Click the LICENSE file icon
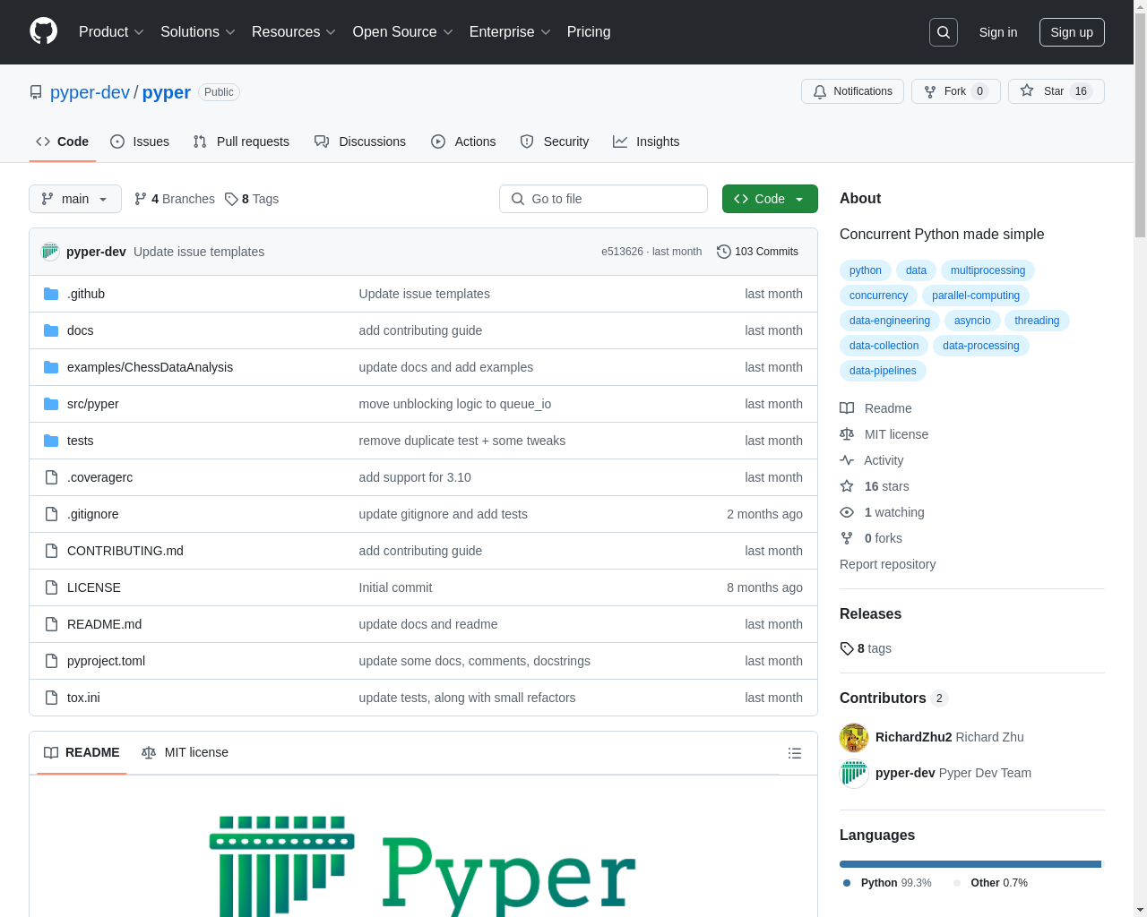Viewport: 1147px width, 917px height. click(x=51, y=587)
